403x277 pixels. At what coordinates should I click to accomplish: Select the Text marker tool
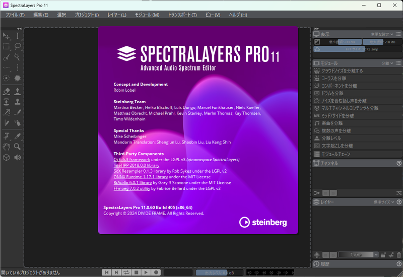[x=7, y=136]
